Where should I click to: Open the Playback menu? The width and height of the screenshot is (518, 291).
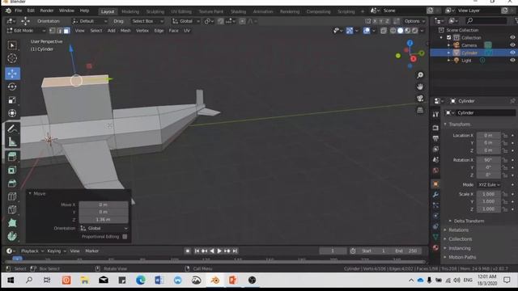32,251
